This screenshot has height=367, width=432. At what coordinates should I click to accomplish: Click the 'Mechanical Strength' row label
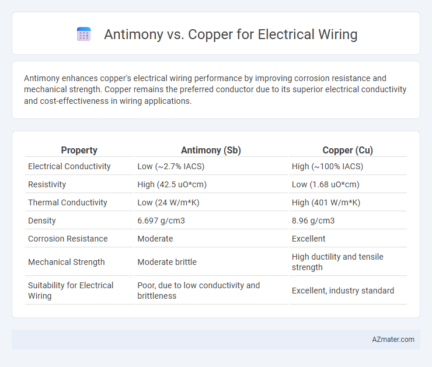[x=67, y=262]
